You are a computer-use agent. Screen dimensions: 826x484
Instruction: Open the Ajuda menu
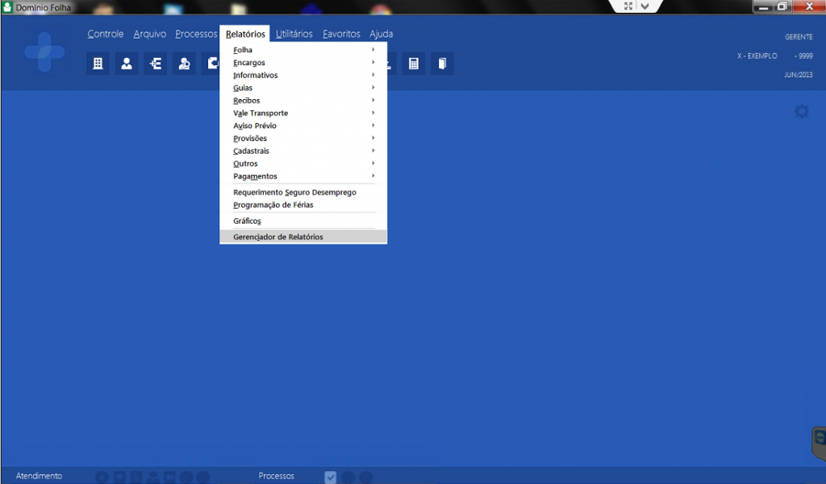point(381,34)
